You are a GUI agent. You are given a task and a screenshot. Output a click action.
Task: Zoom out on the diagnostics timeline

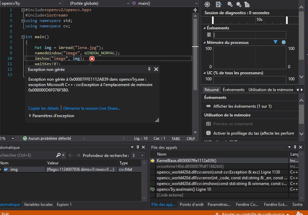tap(239, 4)
